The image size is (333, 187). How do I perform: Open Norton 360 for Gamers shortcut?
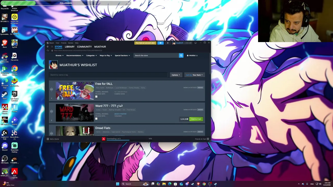[x=15, y=19]
